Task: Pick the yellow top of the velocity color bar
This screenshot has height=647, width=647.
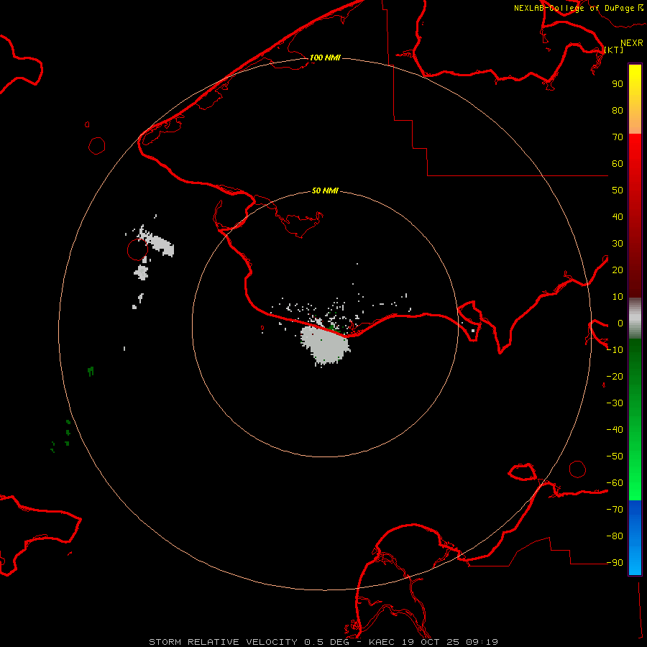Action: [635, 99]
